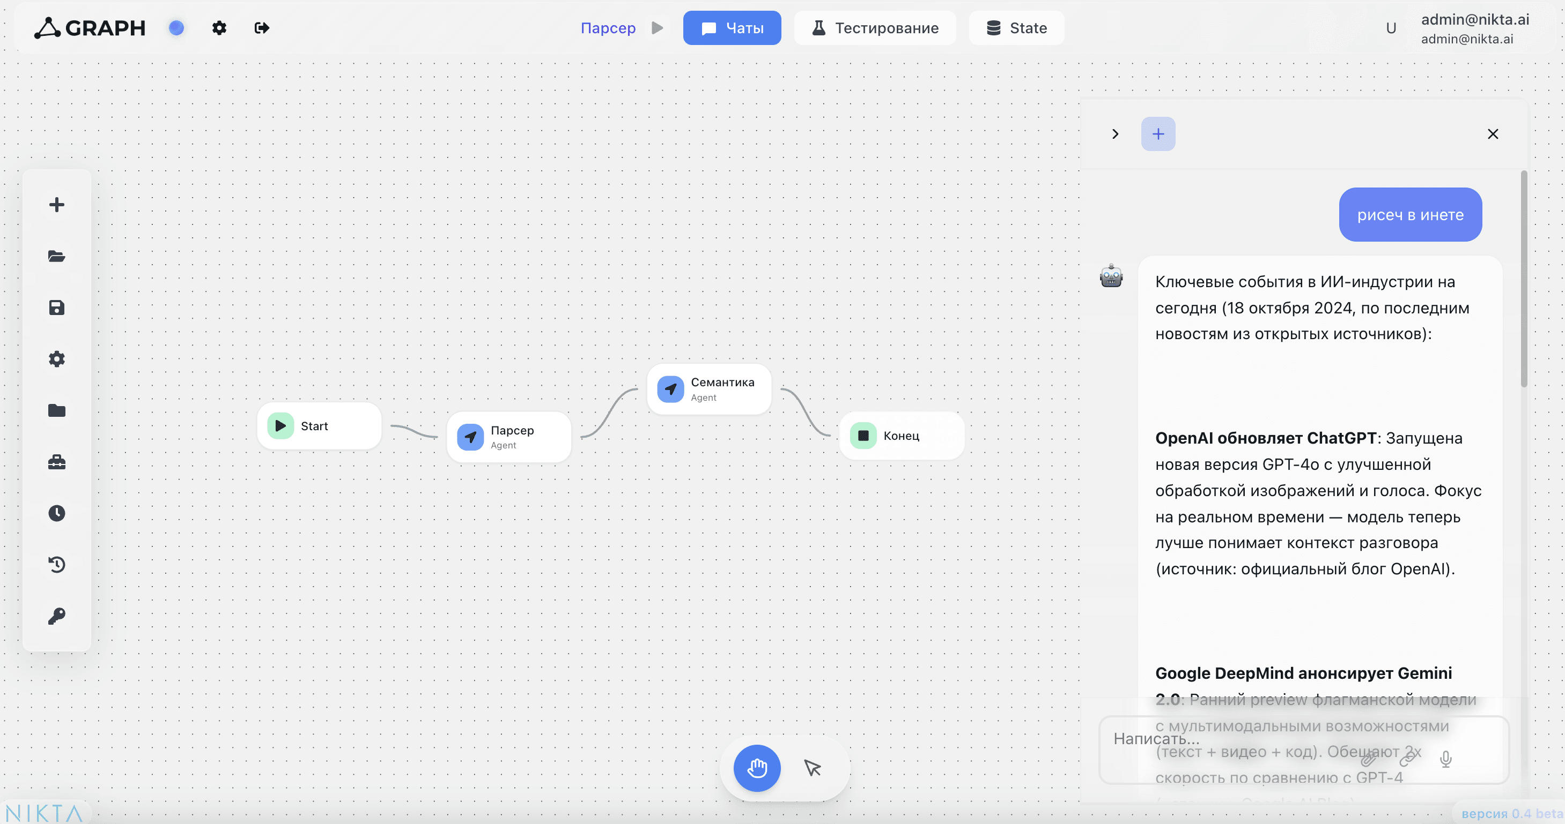This screenshot has height=824, width=1565.
Task: Click the chat panel scrollbar
Action: (1523, 279)
